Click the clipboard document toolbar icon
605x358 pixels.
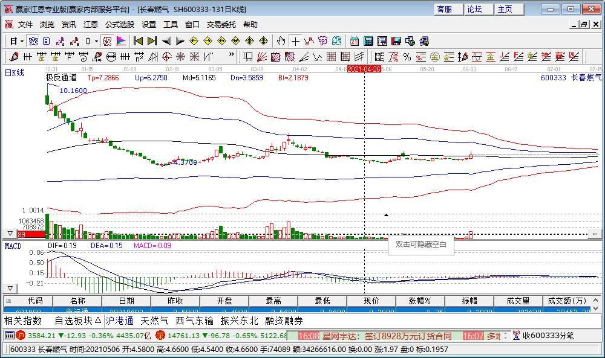click(47, 41)
